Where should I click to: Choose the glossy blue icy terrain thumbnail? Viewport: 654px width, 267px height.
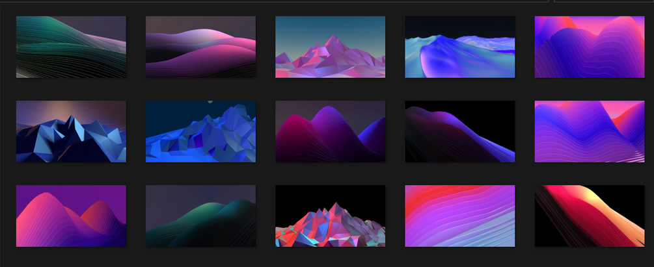point(460,47)
